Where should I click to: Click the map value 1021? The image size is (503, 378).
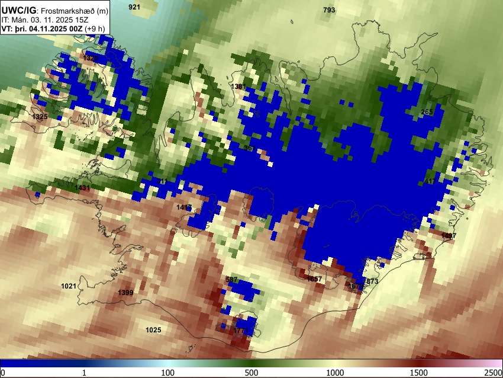click(x=69, y=286)
